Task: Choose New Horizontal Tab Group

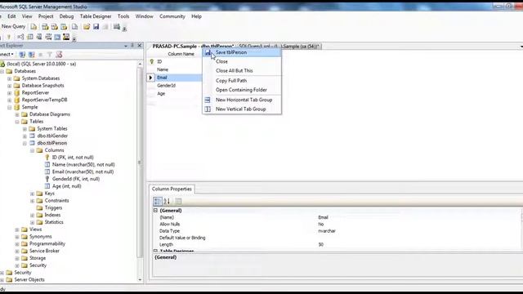Action: click(242, 100)
